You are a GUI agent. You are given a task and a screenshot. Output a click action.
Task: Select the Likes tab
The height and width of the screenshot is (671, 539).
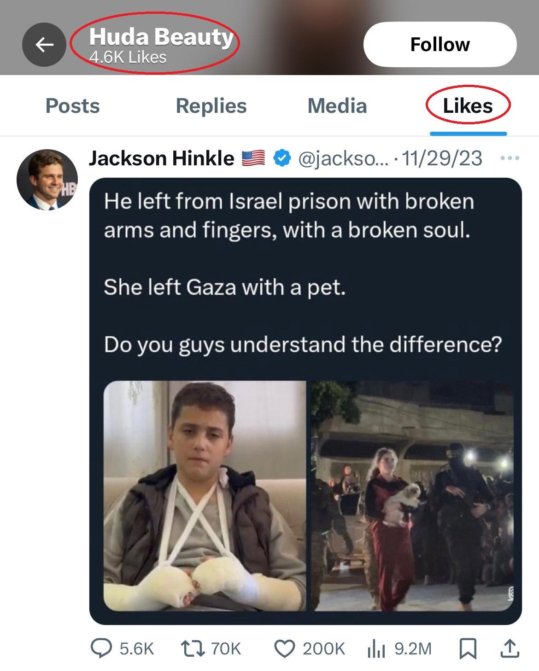[468, 106]
